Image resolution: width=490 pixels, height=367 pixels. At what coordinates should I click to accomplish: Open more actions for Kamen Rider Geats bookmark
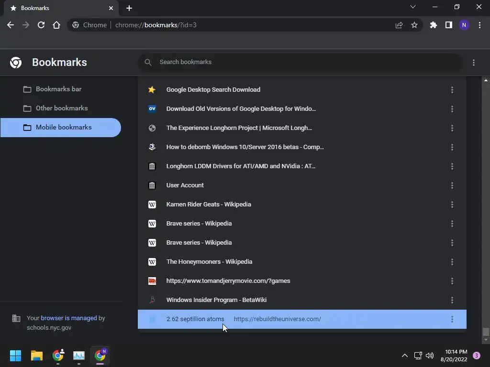(452, 205)
